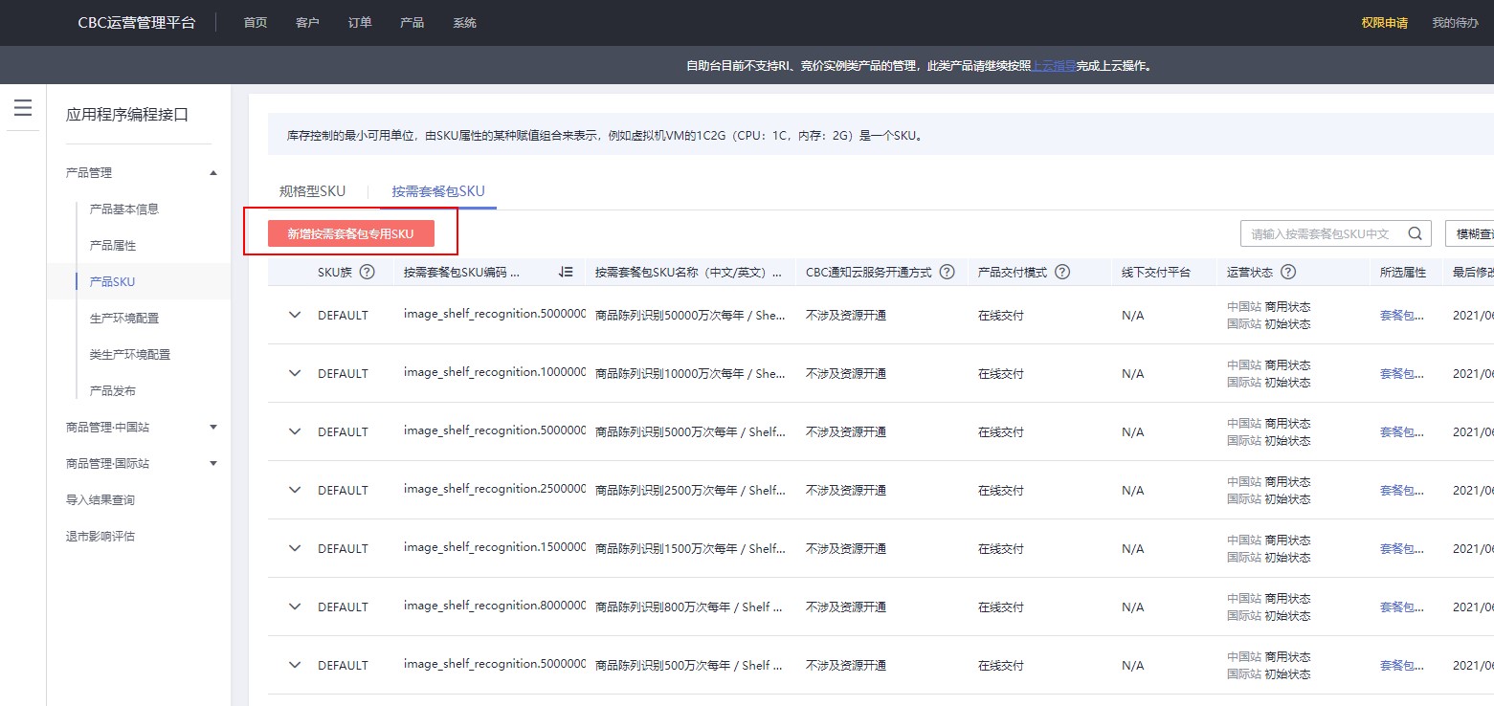Viewport: 1494px width, 706px height.
Task: Click the 线下交付平台 column header
Action: [x=1156, y=272]
